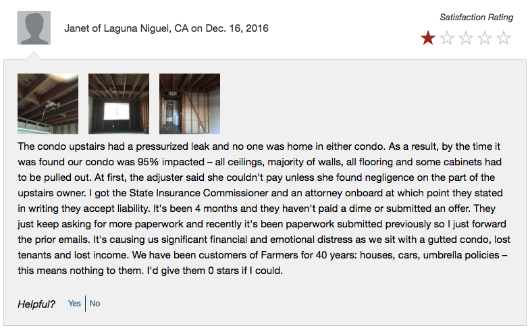Select No for Helpful question
Viewport: 530px width, 334px height.
click(95, 304)
